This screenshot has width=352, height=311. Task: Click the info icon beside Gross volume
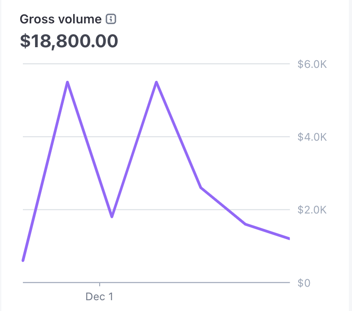111,19
